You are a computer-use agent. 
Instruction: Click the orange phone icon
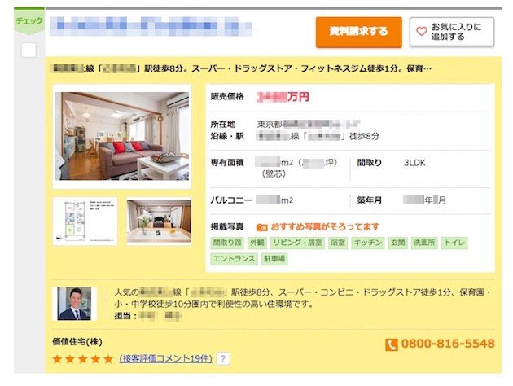pos(392,344)
